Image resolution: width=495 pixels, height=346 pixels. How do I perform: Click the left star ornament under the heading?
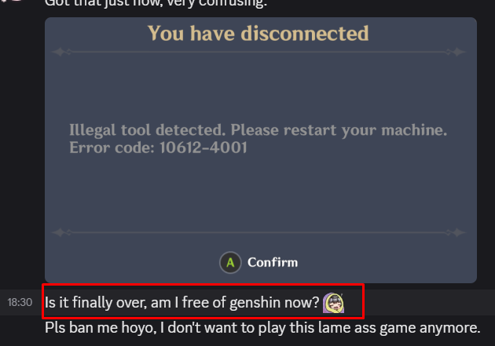click(61, 52)
